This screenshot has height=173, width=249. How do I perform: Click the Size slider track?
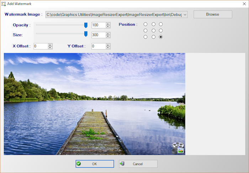(61, 34)
